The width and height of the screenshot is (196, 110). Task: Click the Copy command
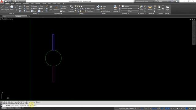pyautogui.click(x=26, y=9)
